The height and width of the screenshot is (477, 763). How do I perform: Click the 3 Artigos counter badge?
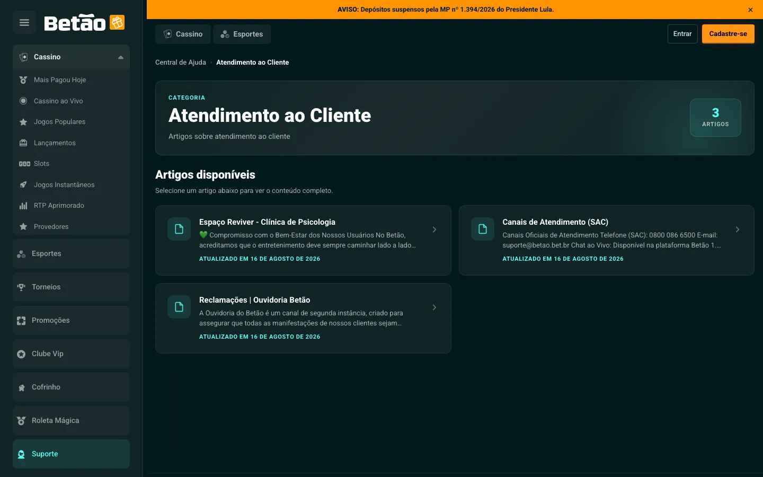[x=715, y=118]
